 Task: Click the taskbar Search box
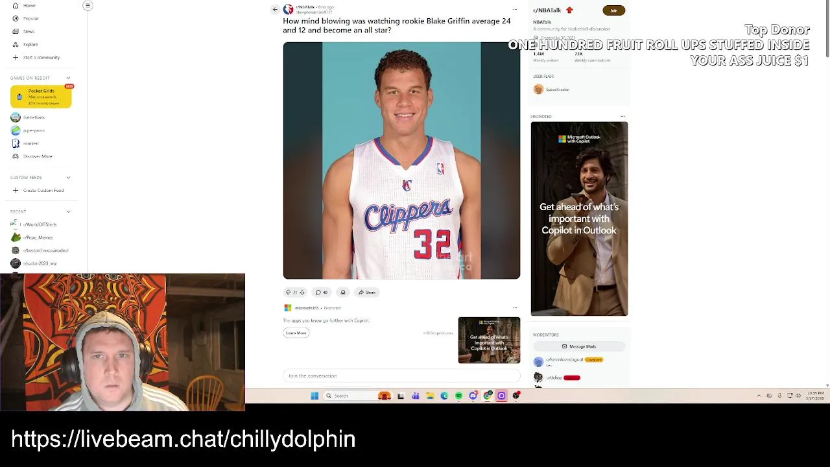[x=357, y=396]
